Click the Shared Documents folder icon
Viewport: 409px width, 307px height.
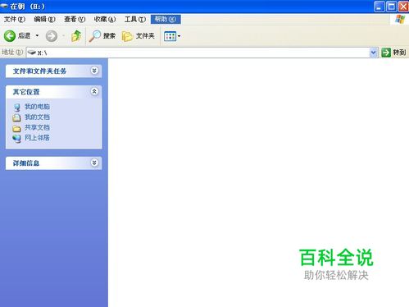click(x=16, y=128)
